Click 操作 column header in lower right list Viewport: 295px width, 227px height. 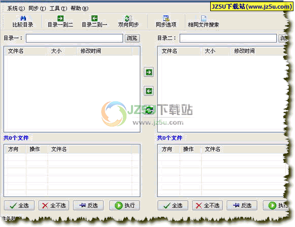coord(190,149)
